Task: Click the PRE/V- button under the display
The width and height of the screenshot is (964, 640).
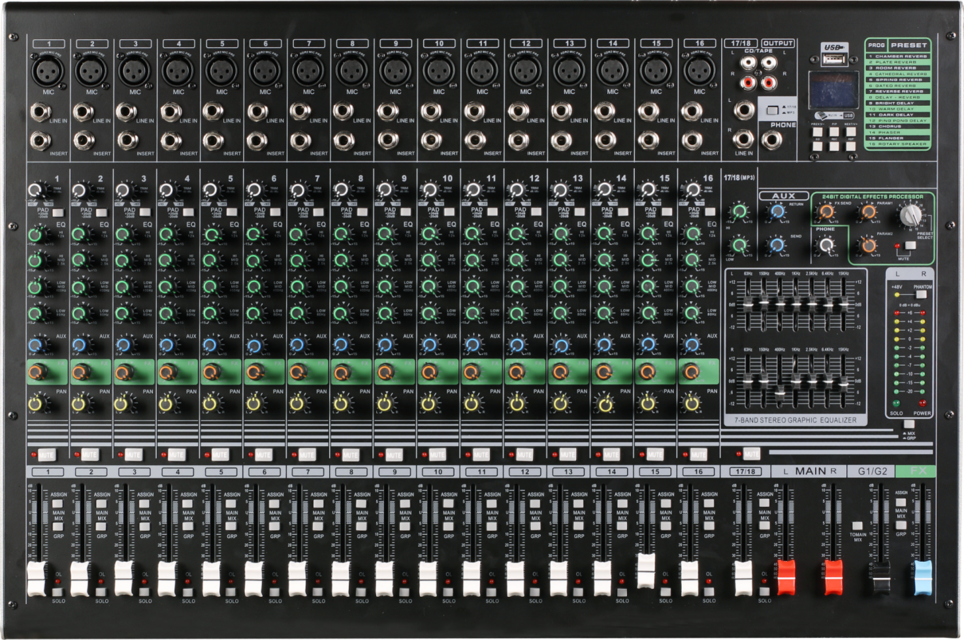Action: pos(818,132)
